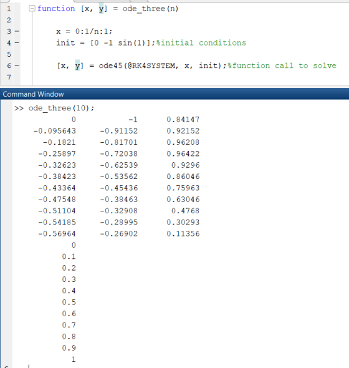Viewport: 349px width, 368px height.
Task: Click x value 0.1 in output
Action: [x=69, y=256]
